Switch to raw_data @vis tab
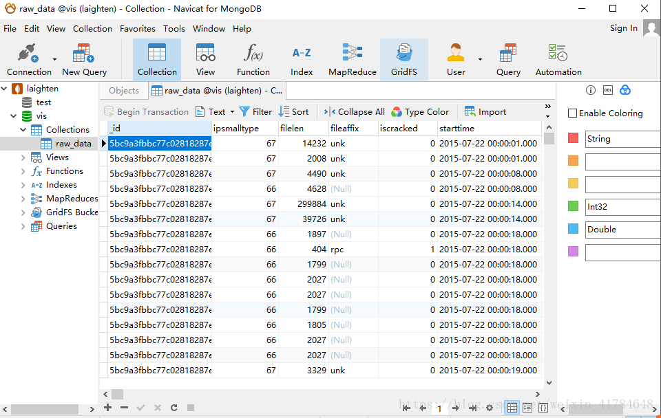 pos(217,91)
